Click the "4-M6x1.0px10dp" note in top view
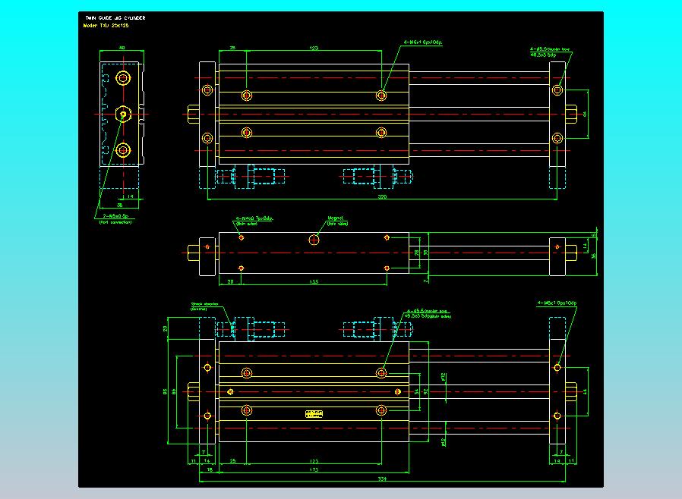Image resolution: width=682 pixels, height=499 pixels. click(x=422, y=42)
